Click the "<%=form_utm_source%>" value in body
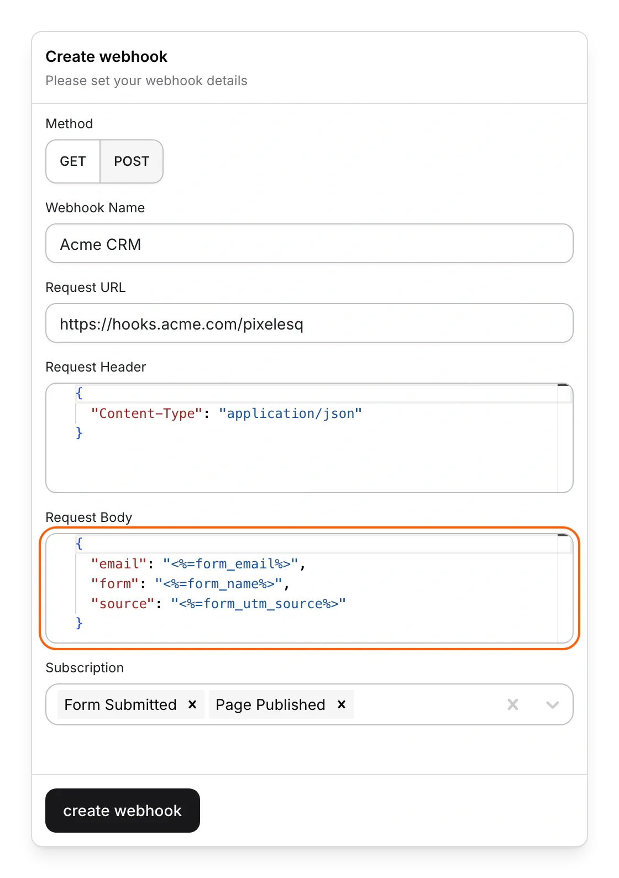Screen dimensions: 619x878 (x=258, y=604)
